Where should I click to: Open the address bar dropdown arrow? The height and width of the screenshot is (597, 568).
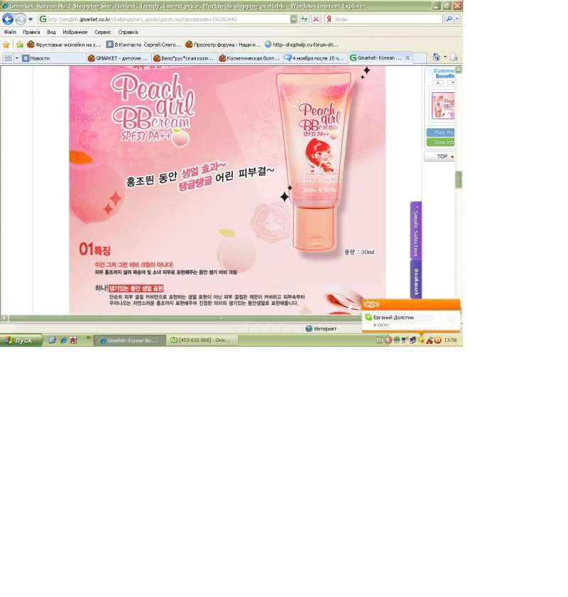pos(293,19)
